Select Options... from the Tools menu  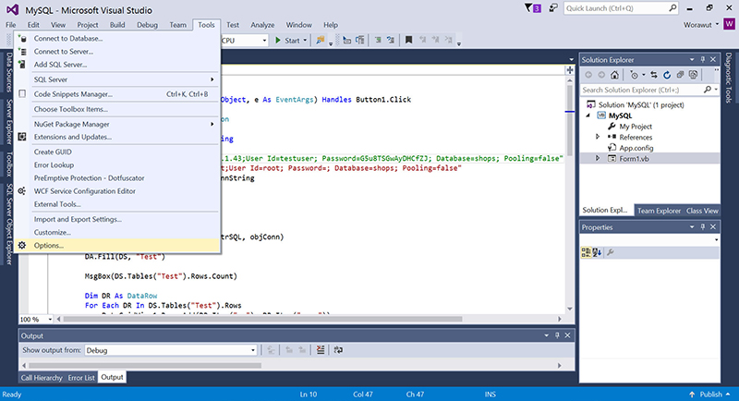49,245
